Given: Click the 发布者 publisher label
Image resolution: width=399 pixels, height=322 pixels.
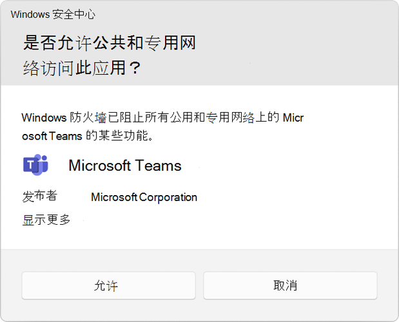Looking at the screenshot, I should [40, 196].
